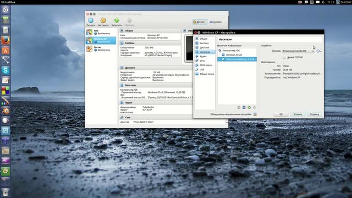Viewport: 352px width, 198px height.
Task: Click Аудио section header in details pane
Action: pos(156,103)
